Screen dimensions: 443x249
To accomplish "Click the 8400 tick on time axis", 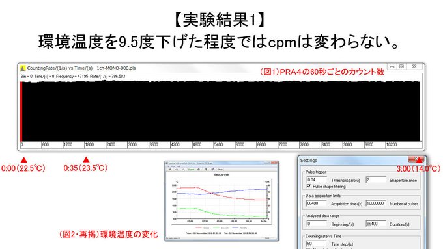I will pos(326,145).
